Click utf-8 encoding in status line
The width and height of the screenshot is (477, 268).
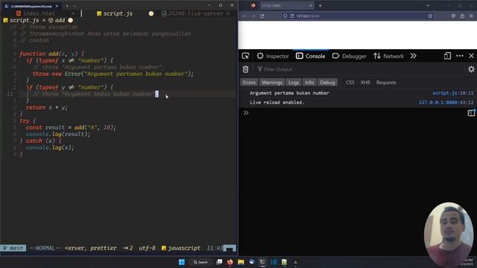[x=147, y=248]
